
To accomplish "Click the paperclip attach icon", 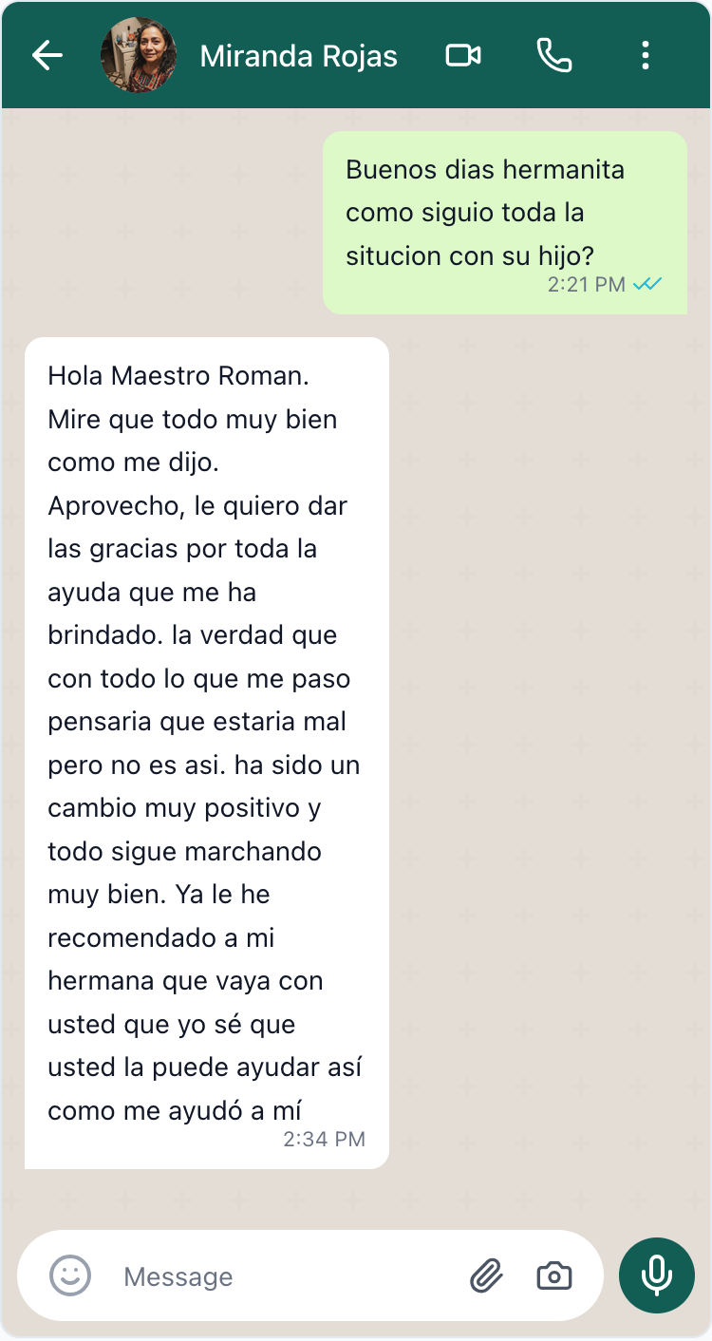I will coord(486,1275).
